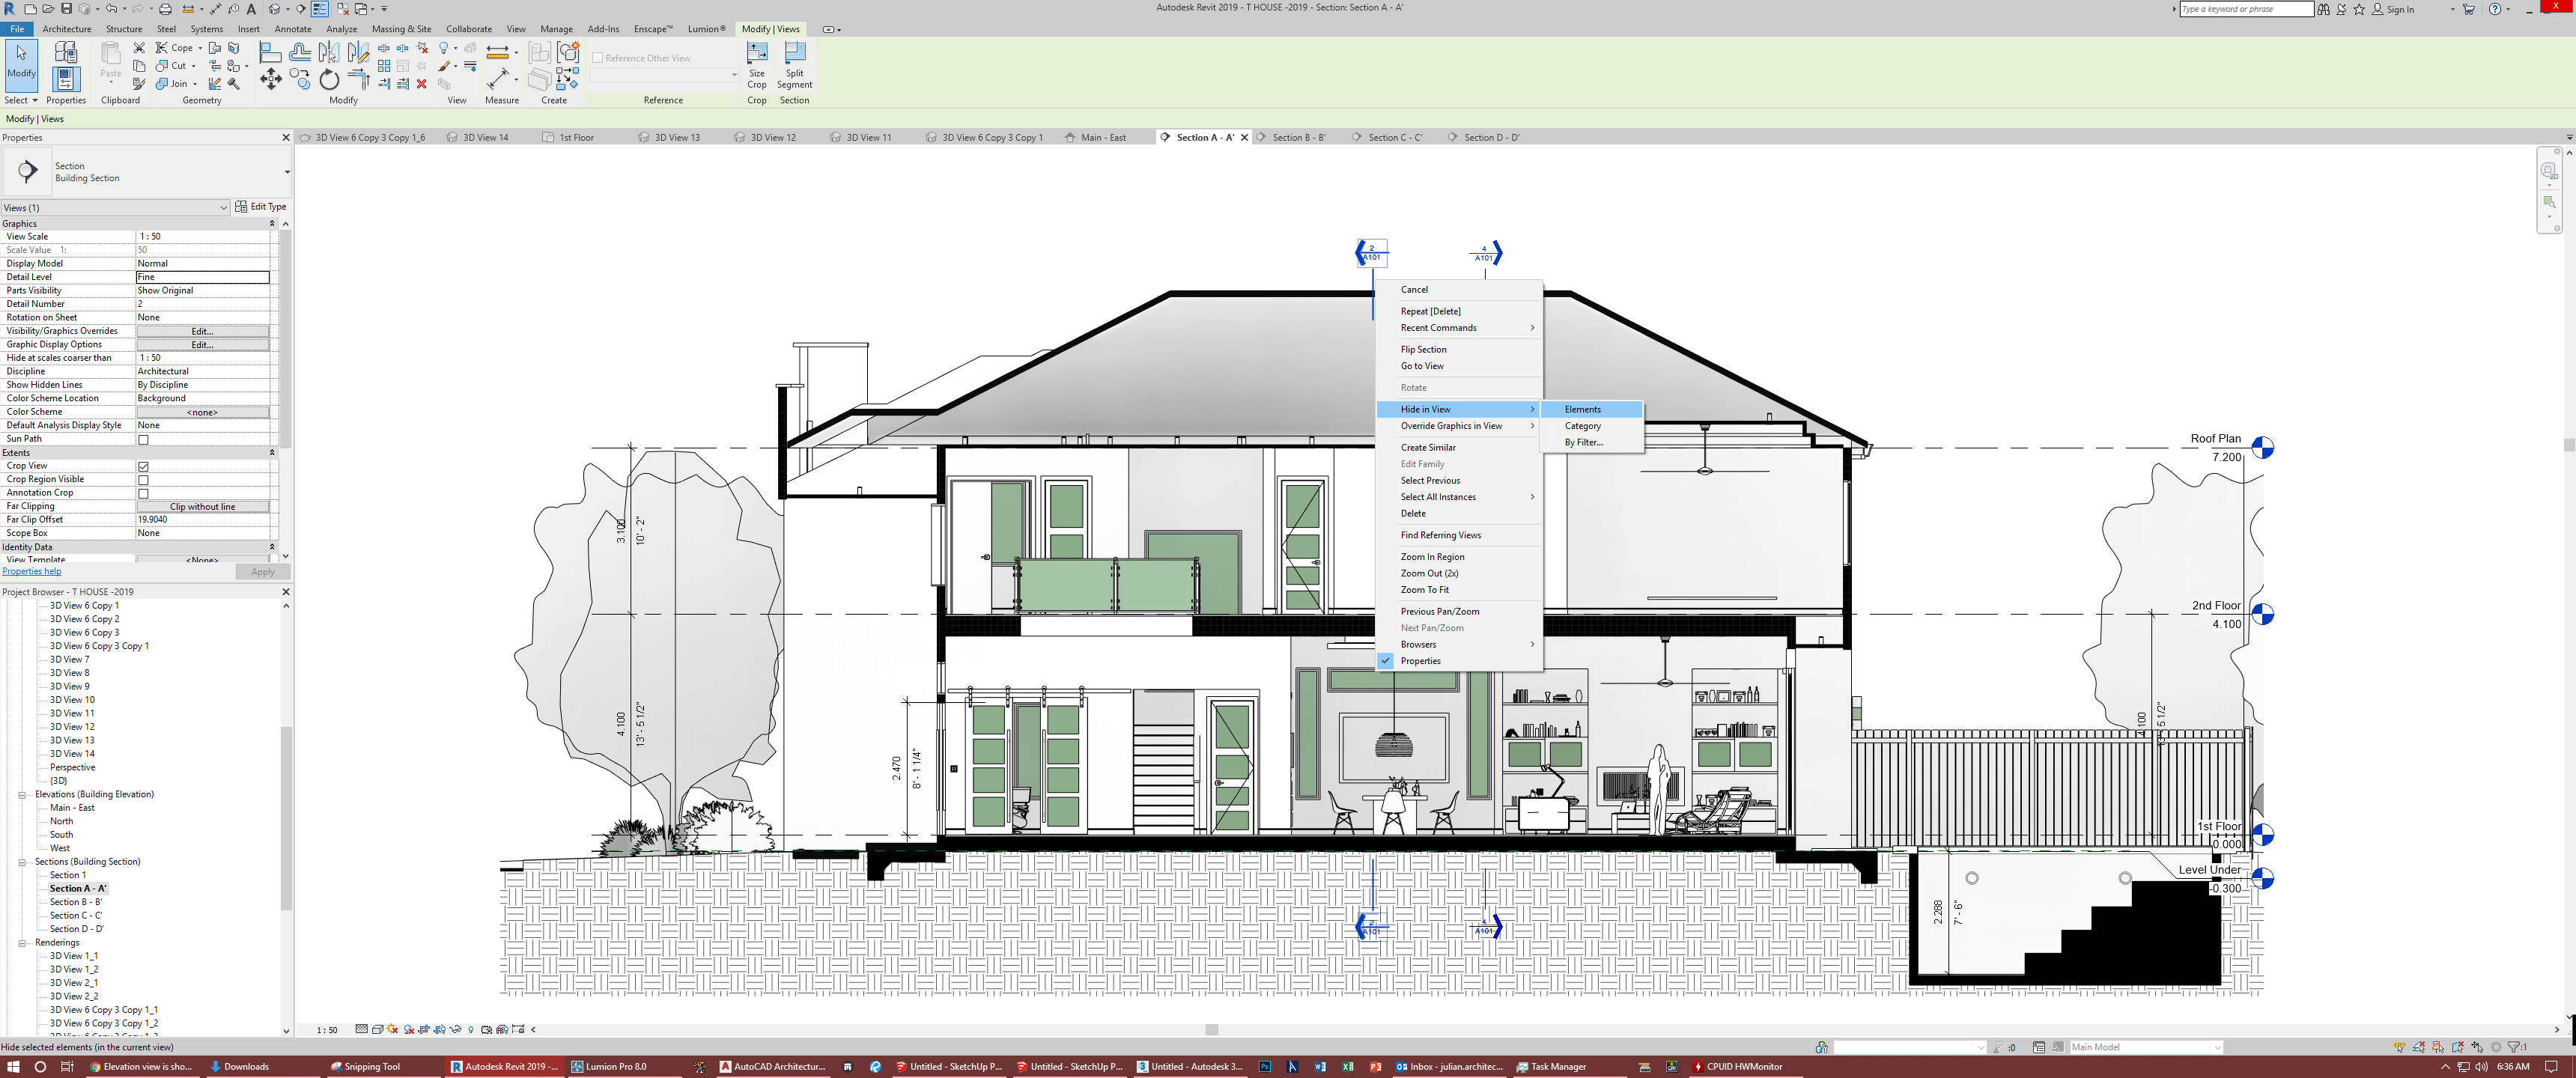This screenshot has width=2576, height=1078.
Task: Open the Views (1) dropdown in Properties
Action: [223, 208]
